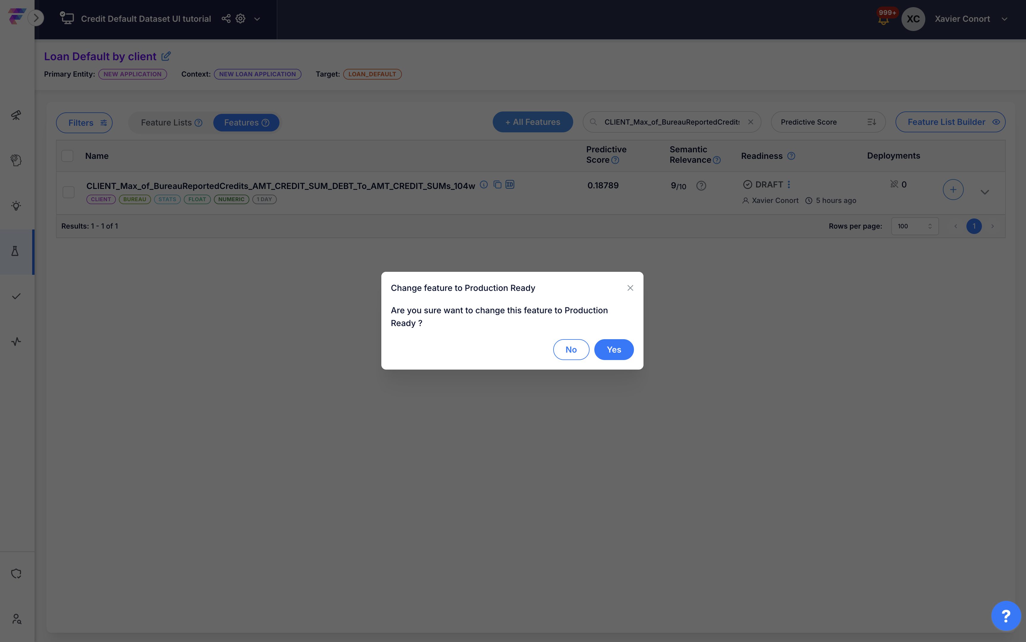Image resolution: width=1026 pixels, height=642 pixels.
Task: Check the CLIENT_Max_of_BureauReportedCredits row checkbox
Action: click(68, 192)
